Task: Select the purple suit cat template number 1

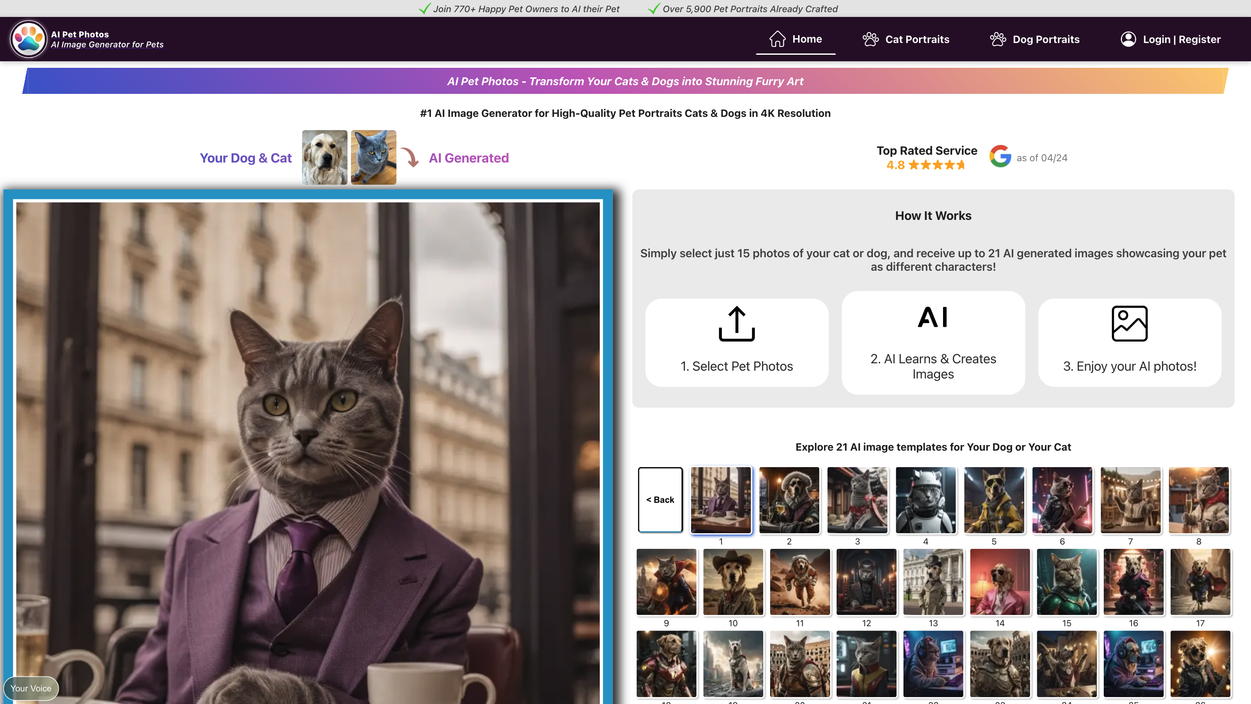Action: coord(721,500)
